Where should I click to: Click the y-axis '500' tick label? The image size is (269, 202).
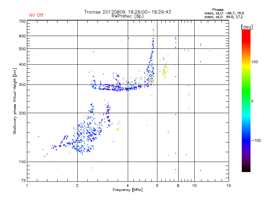[x=22, y=49]
